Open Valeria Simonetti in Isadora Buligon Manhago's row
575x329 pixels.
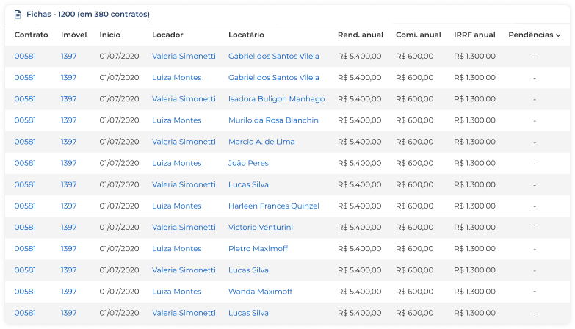click(x=184, y=99)
